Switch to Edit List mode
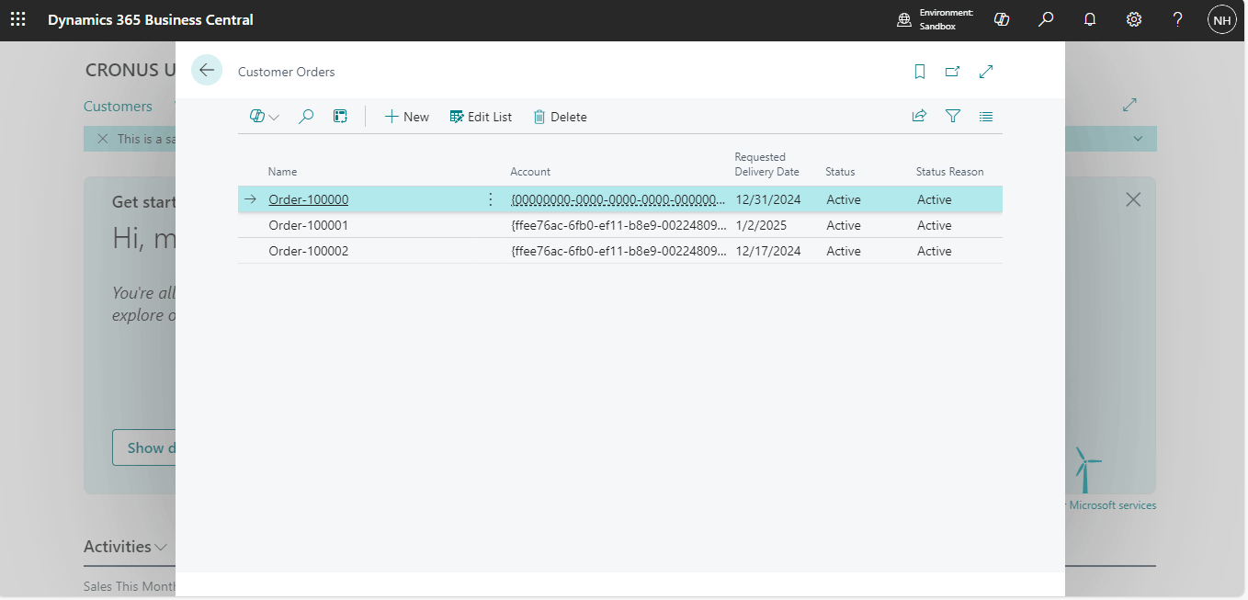1248x600 pixels. [481, 117]
